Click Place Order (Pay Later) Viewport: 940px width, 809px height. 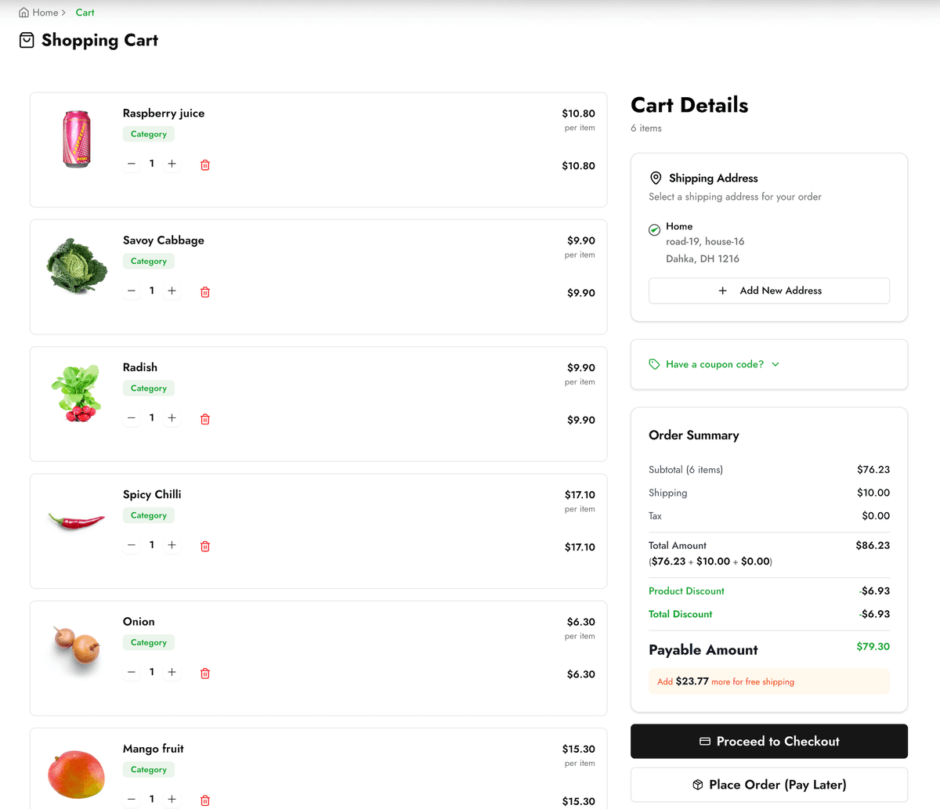tap(768, 784)
